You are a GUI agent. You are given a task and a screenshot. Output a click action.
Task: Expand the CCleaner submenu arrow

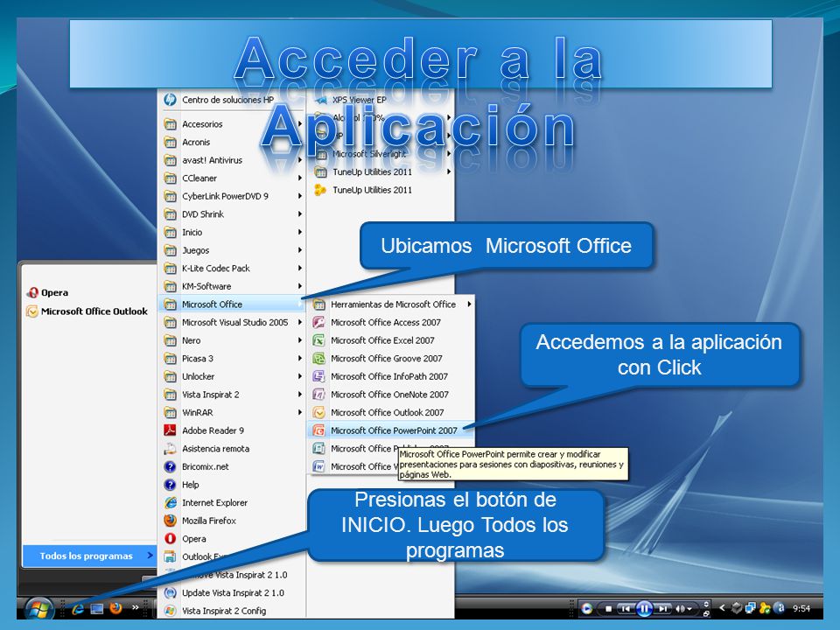click(300, 178)
